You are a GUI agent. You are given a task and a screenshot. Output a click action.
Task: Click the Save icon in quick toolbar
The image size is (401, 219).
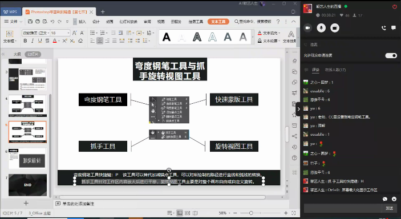coord(30,22)
